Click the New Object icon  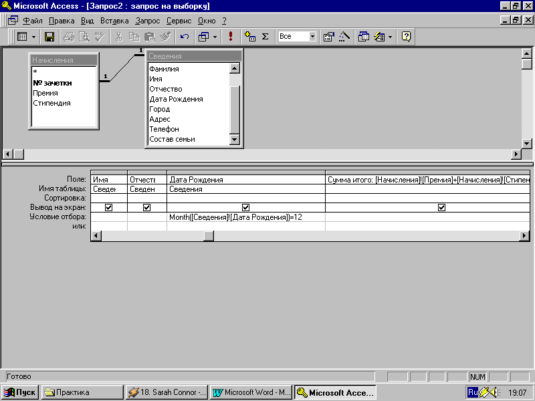pyautogui.click(x=379, y=37)
